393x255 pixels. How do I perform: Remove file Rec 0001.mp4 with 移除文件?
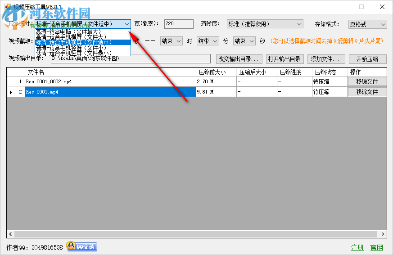(x=367, y=92)
